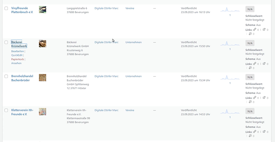
Task: Click internal links icon in Kletterverein Ith-Freunde row
Action: coord(255,132)
